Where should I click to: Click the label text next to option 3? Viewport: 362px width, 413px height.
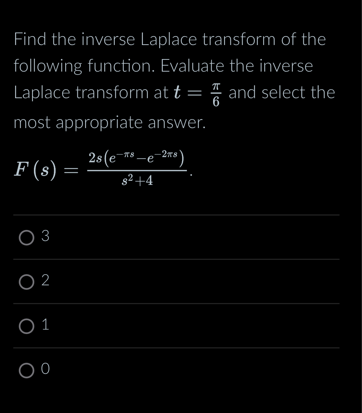(x=45, y=237)
